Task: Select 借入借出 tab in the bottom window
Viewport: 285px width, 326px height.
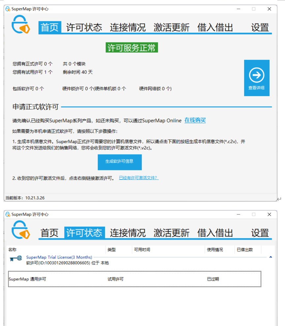Action: [x=215, y=233]
